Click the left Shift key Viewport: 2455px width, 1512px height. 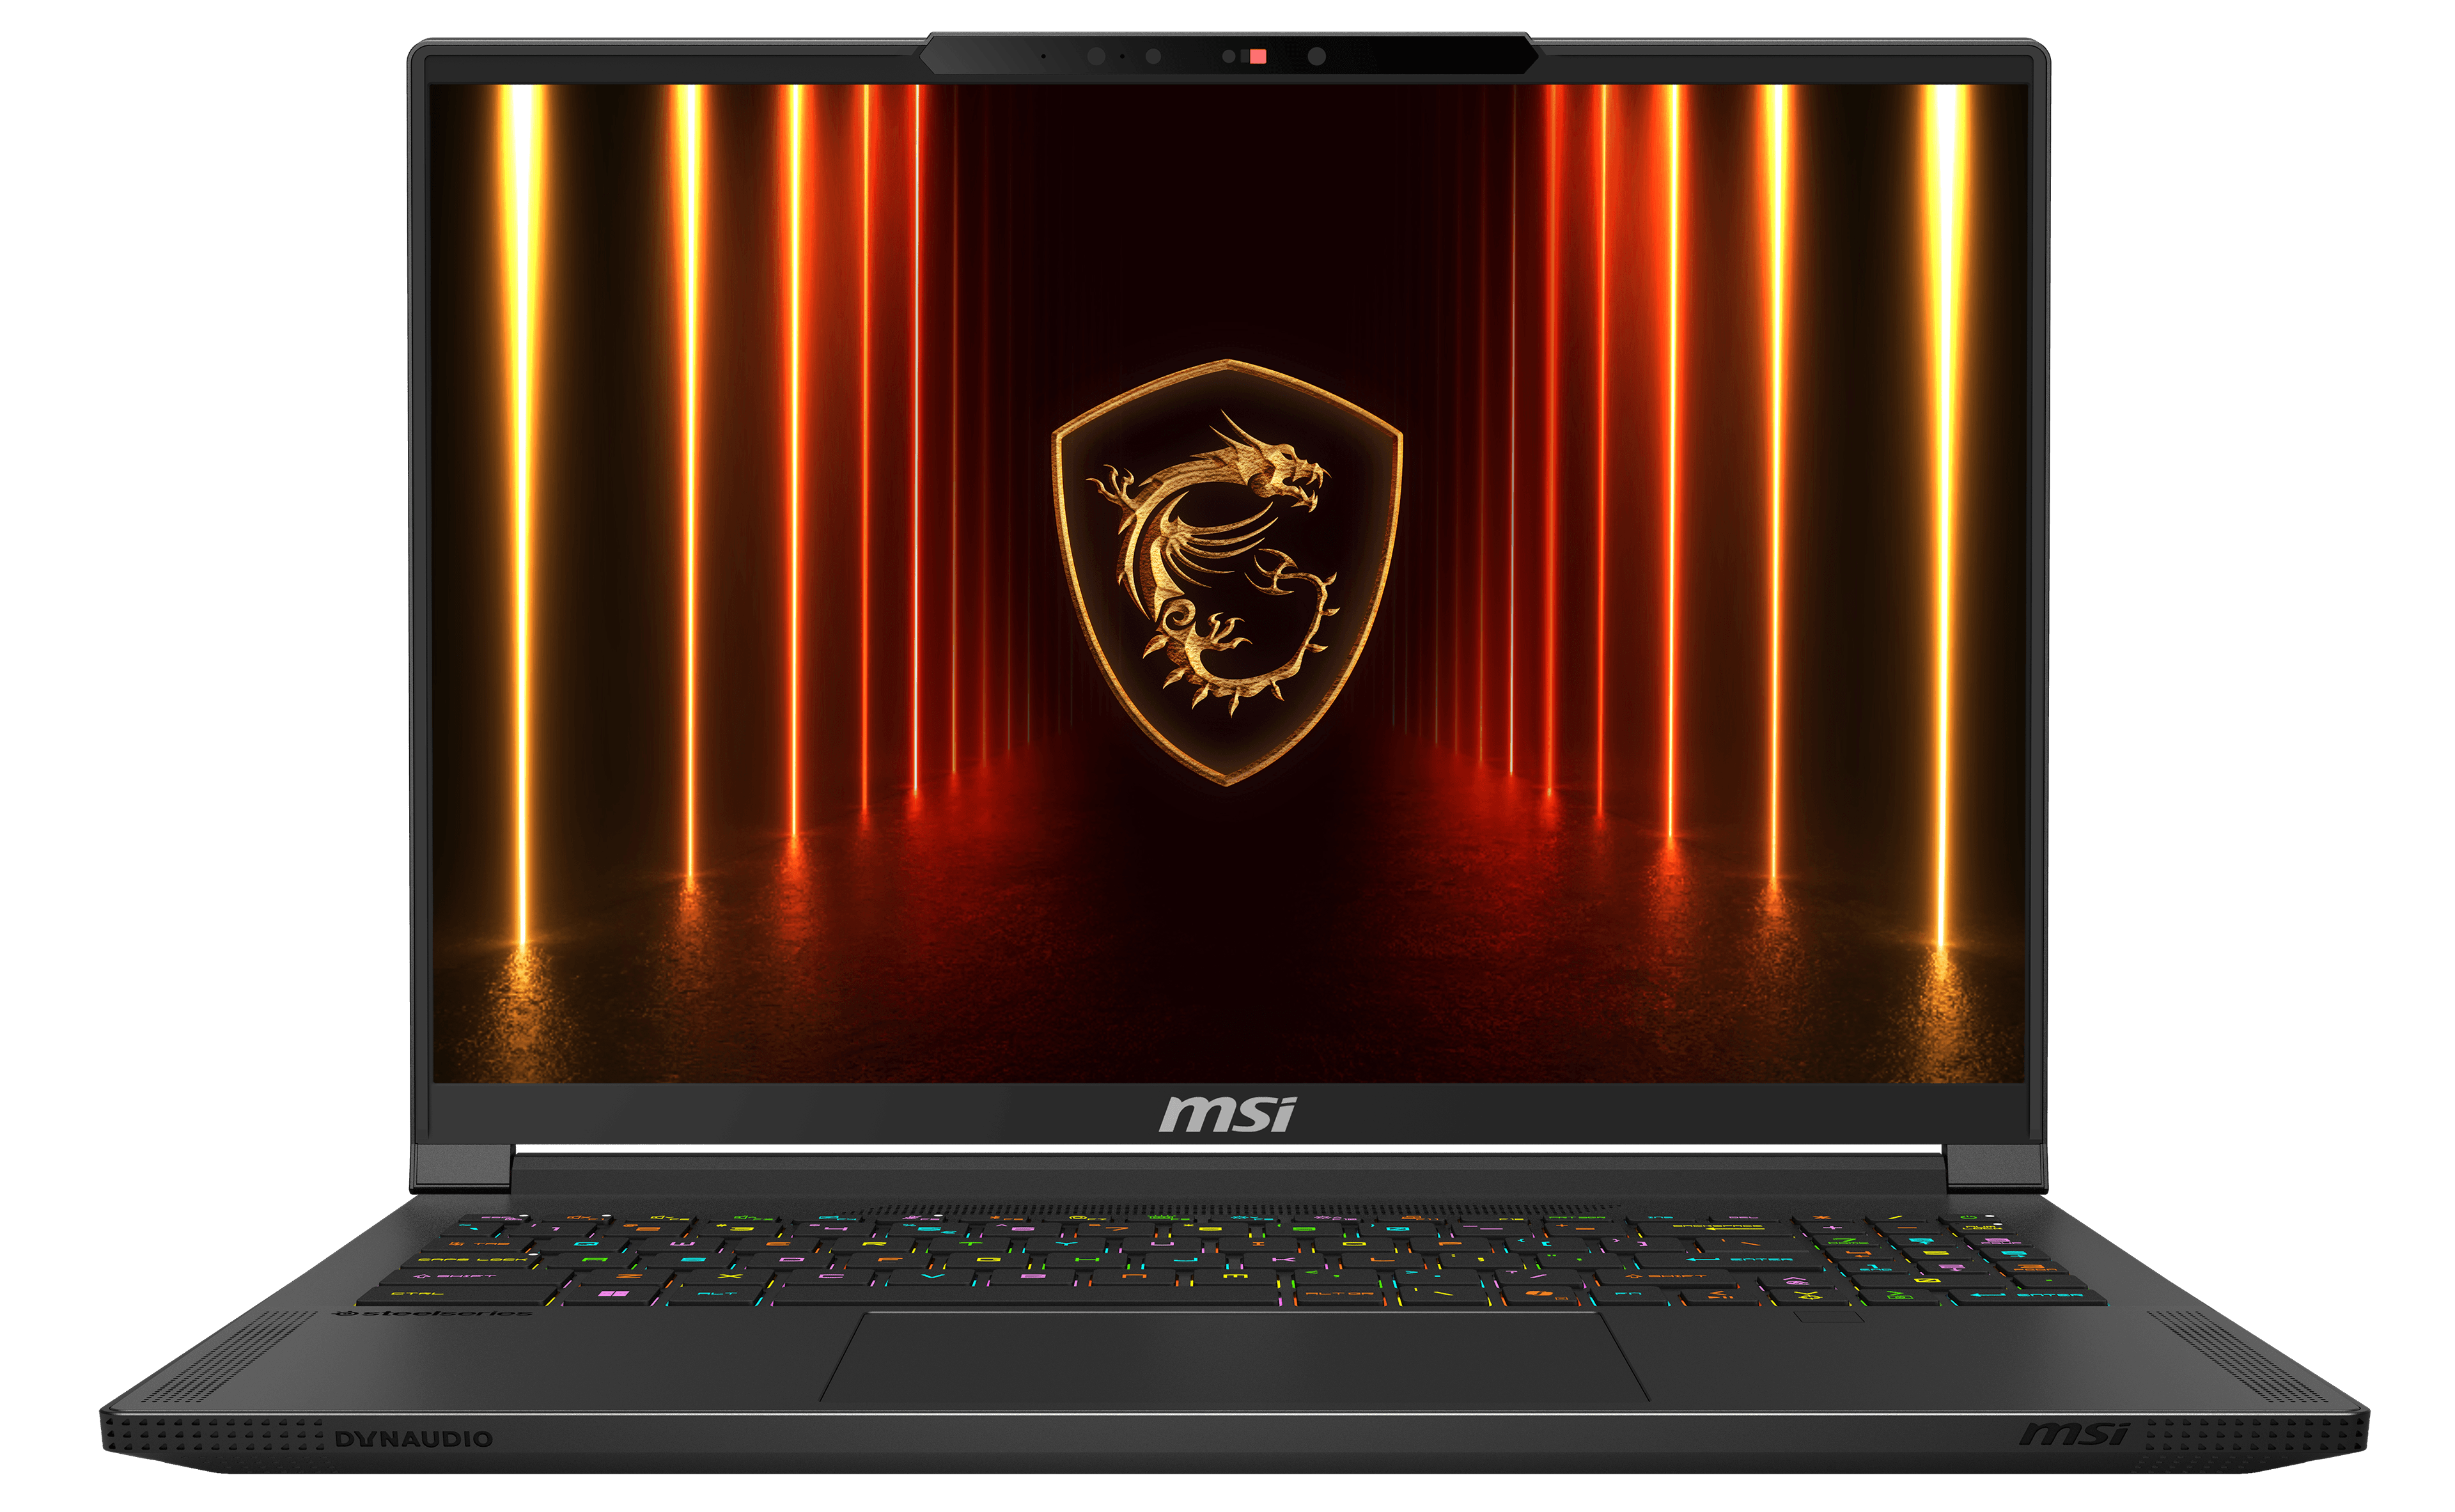[476, 1277]
